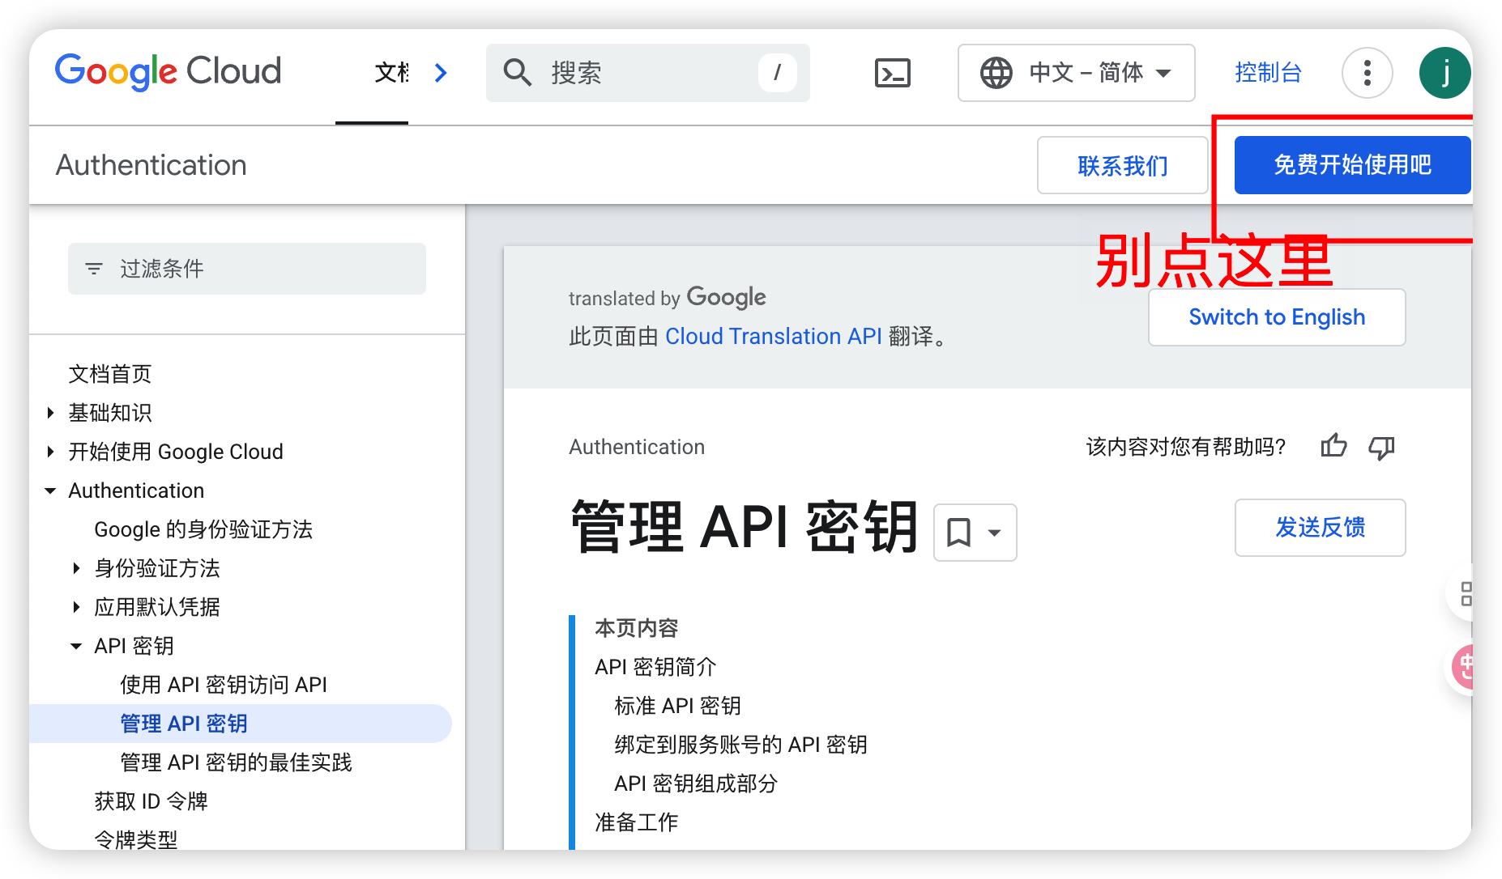Click the 免费开始使用吧 blue button
The height and width of the screenshot is (879, 1502).
[1351, 165]
